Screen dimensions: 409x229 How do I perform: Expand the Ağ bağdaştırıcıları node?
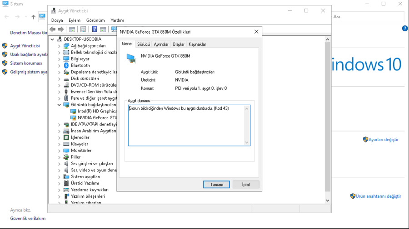tap(59, 46)
